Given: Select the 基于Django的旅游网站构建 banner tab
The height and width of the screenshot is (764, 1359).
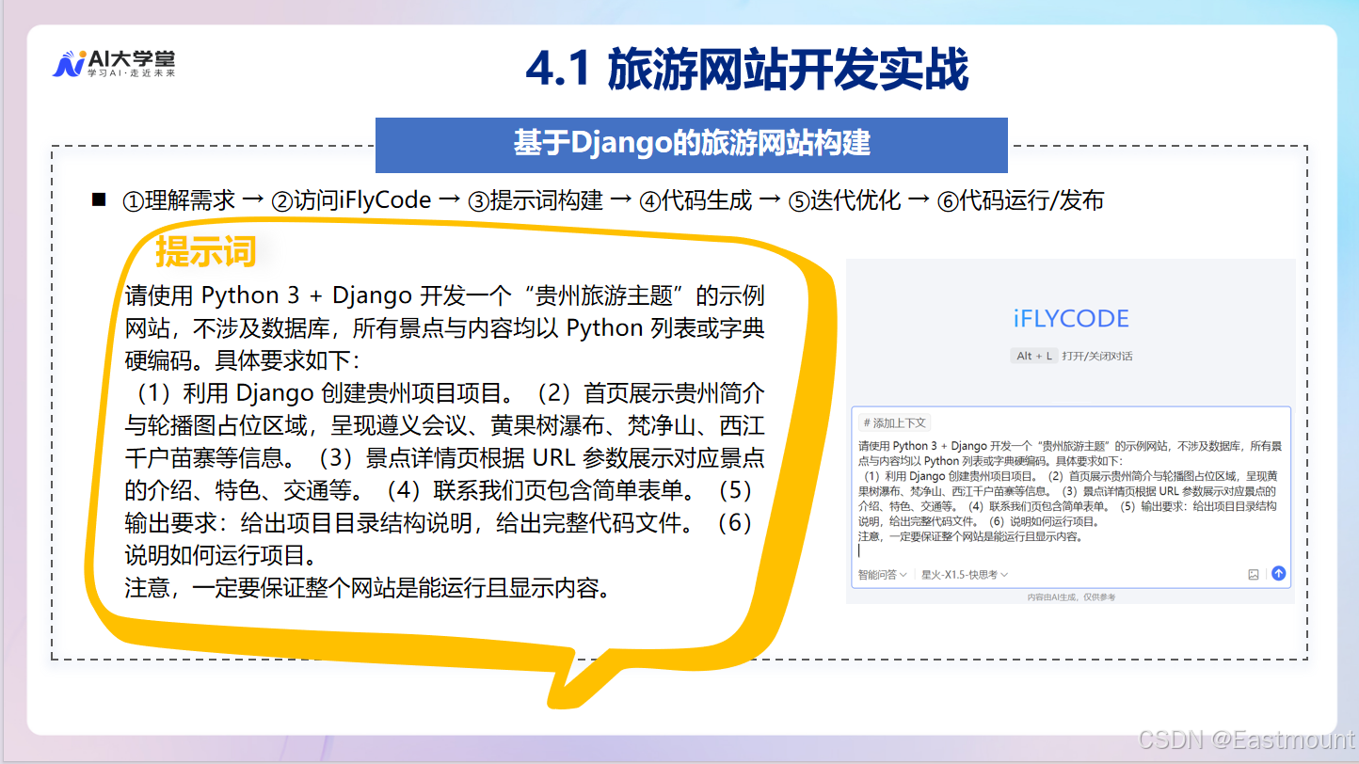Looking at the screenshot, I should [x=693, y=144].
